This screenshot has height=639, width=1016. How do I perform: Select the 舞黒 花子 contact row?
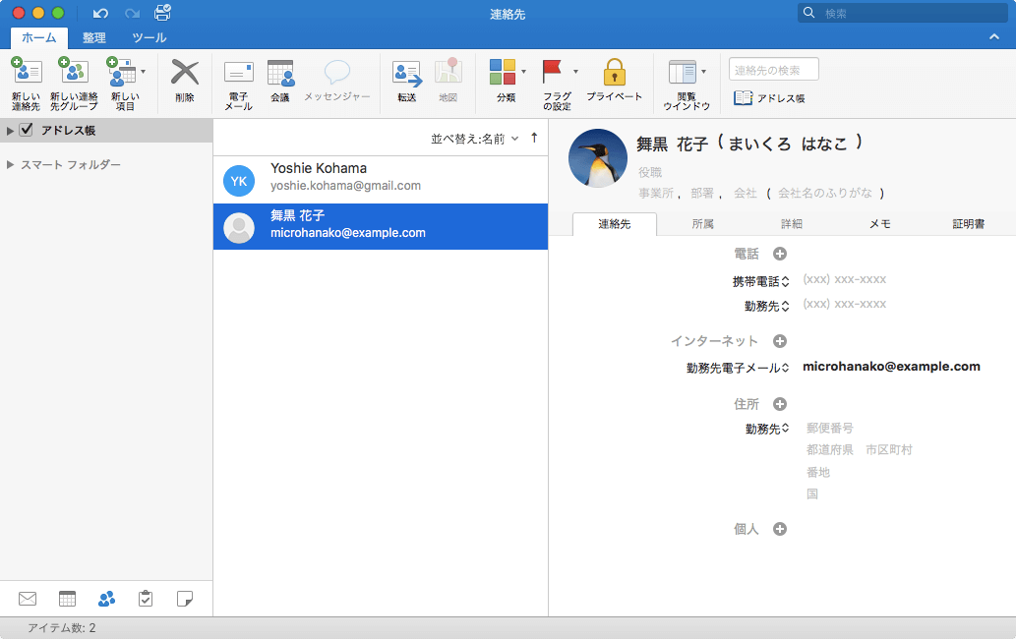pos(381,226)
